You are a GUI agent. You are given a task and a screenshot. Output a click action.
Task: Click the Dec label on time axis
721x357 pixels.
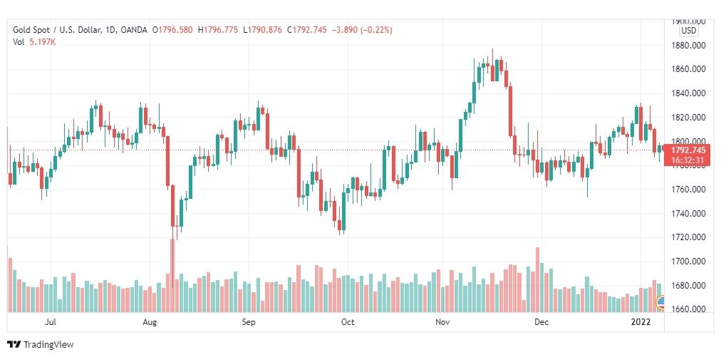point(541,322)
